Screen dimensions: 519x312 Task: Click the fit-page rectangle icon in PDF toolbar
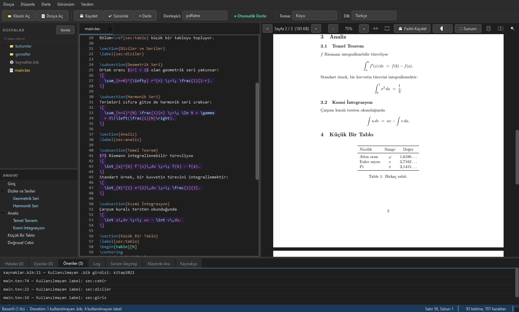pyautogui.click(x=387, y=29)
